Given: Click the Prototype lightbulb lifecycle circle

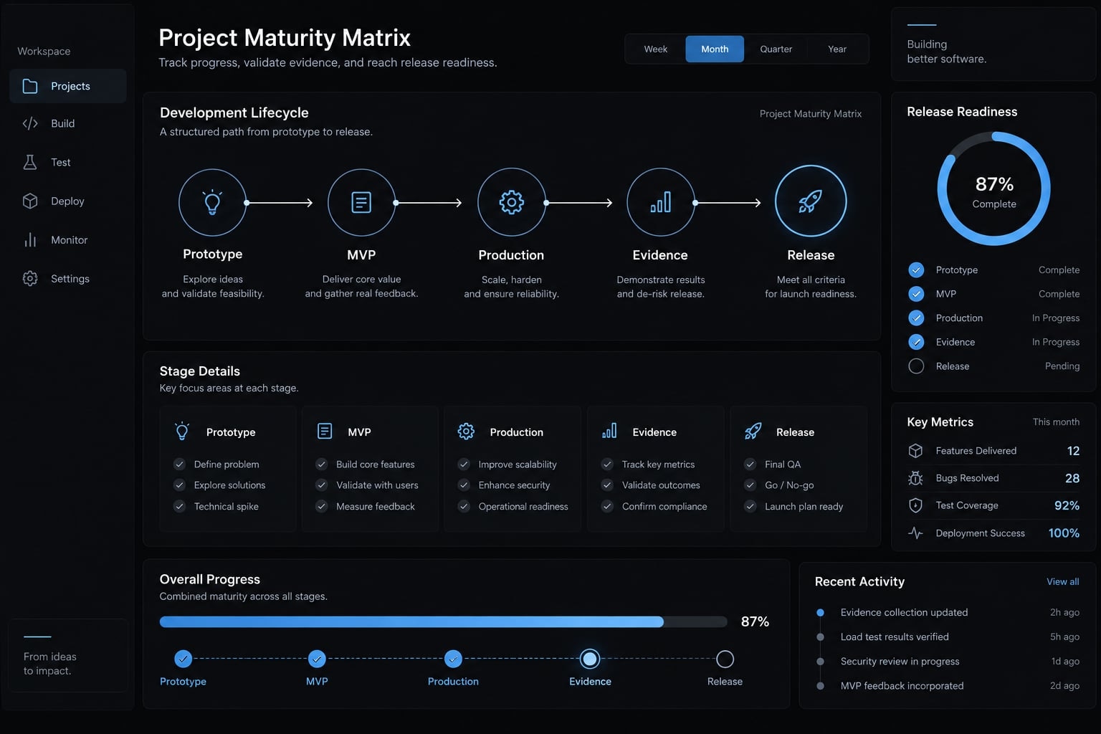Looking at the screenshot, I should [x=212, y=203].
